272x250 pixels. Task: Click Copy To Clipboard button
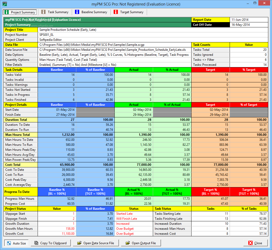pos(51,243)
